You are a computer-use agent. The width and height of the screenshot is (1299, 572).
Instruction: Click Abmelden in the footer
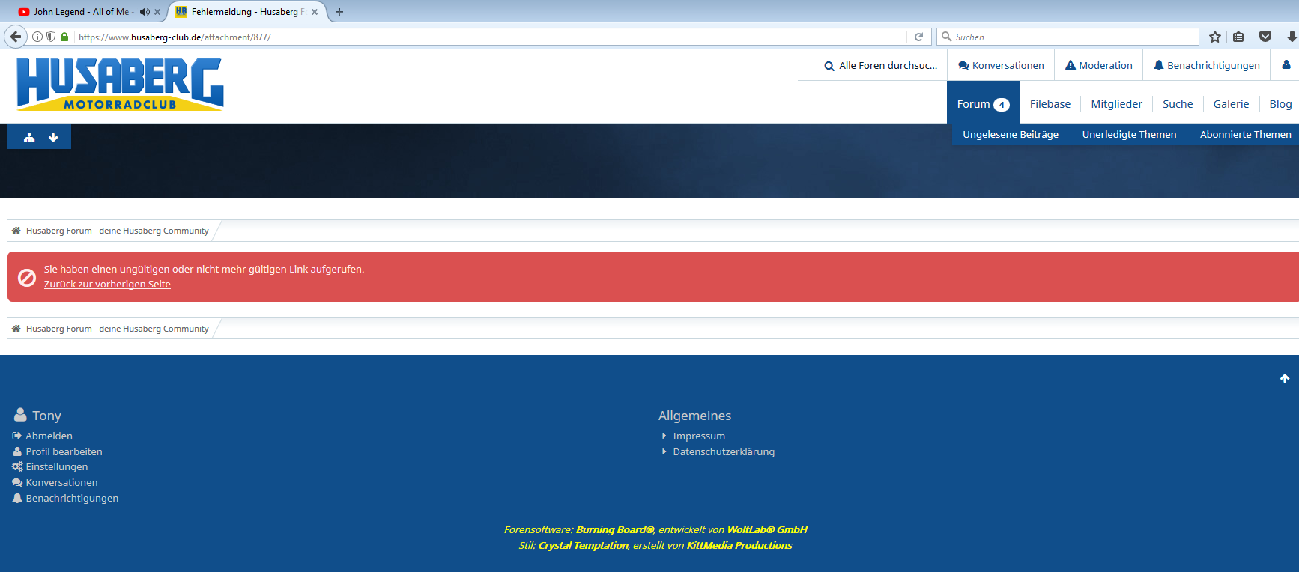[x=49, y=436]
